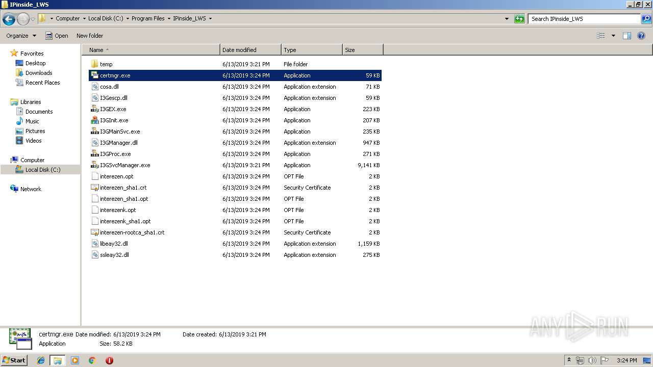
Task: Toggle the preview pane icon
Action: click(x=627, y=36)
